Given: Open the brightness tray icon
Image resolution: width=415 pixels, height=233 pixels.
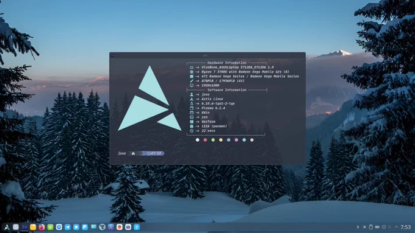Looking at the screenshot, I should pos(364,227).
